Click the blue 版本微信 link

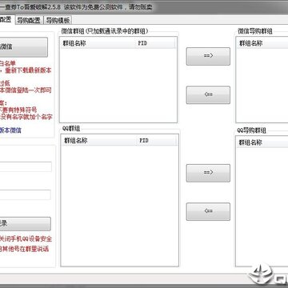[x=10, y=130]
